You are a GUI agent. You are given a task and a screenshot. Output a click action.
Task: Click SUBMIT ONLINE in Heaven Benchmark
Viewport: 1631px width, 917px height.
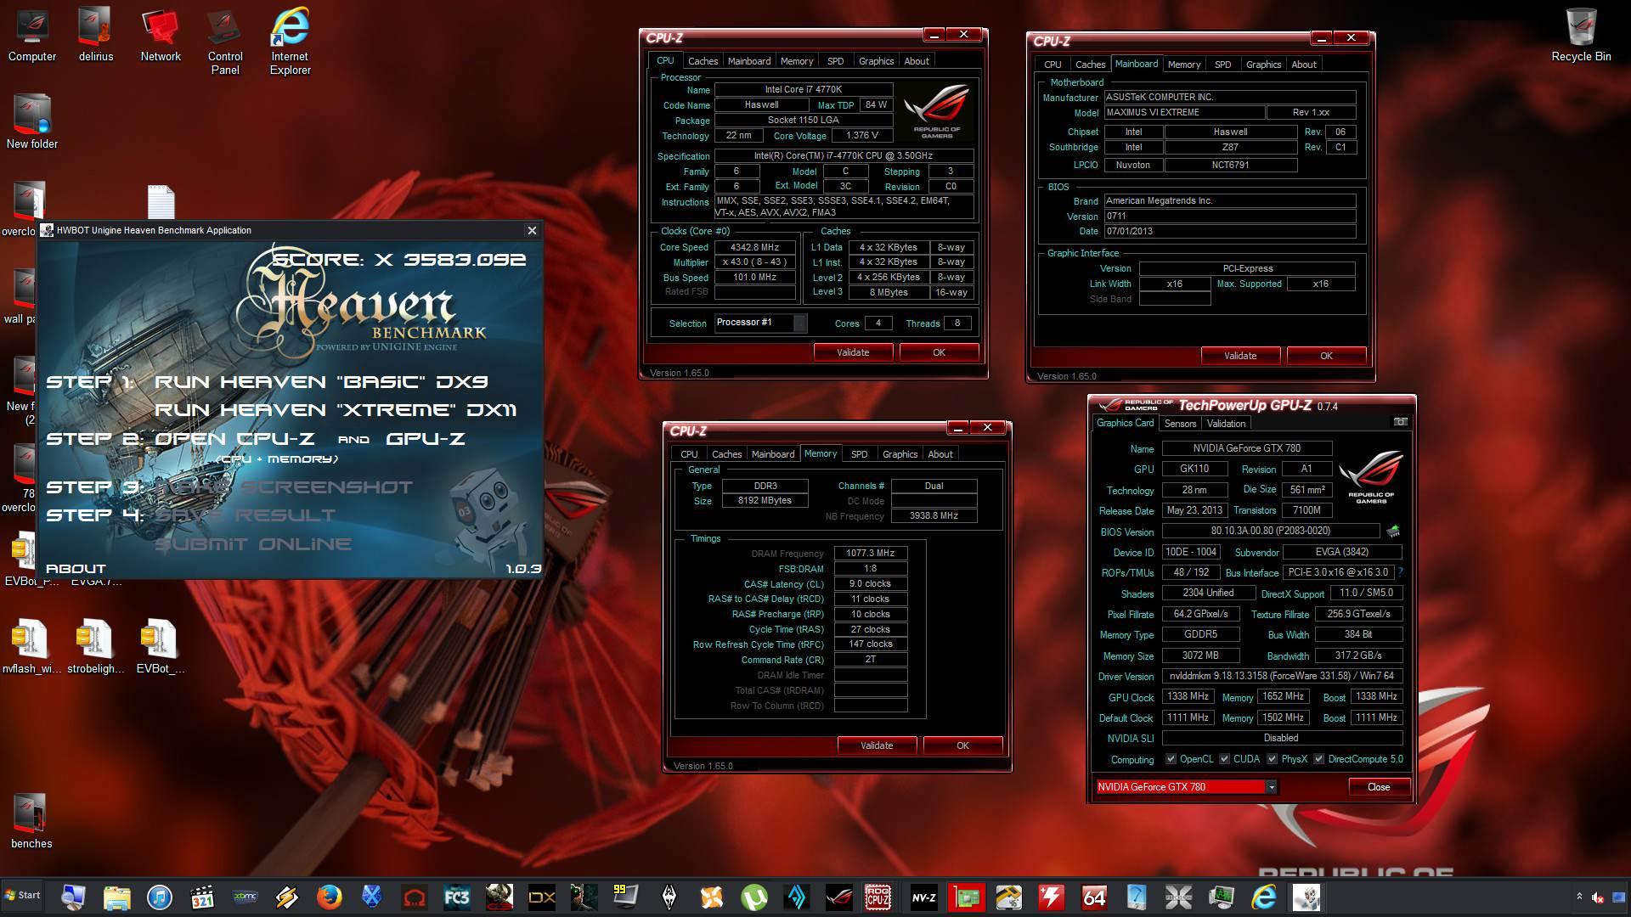tap(252, 544)
